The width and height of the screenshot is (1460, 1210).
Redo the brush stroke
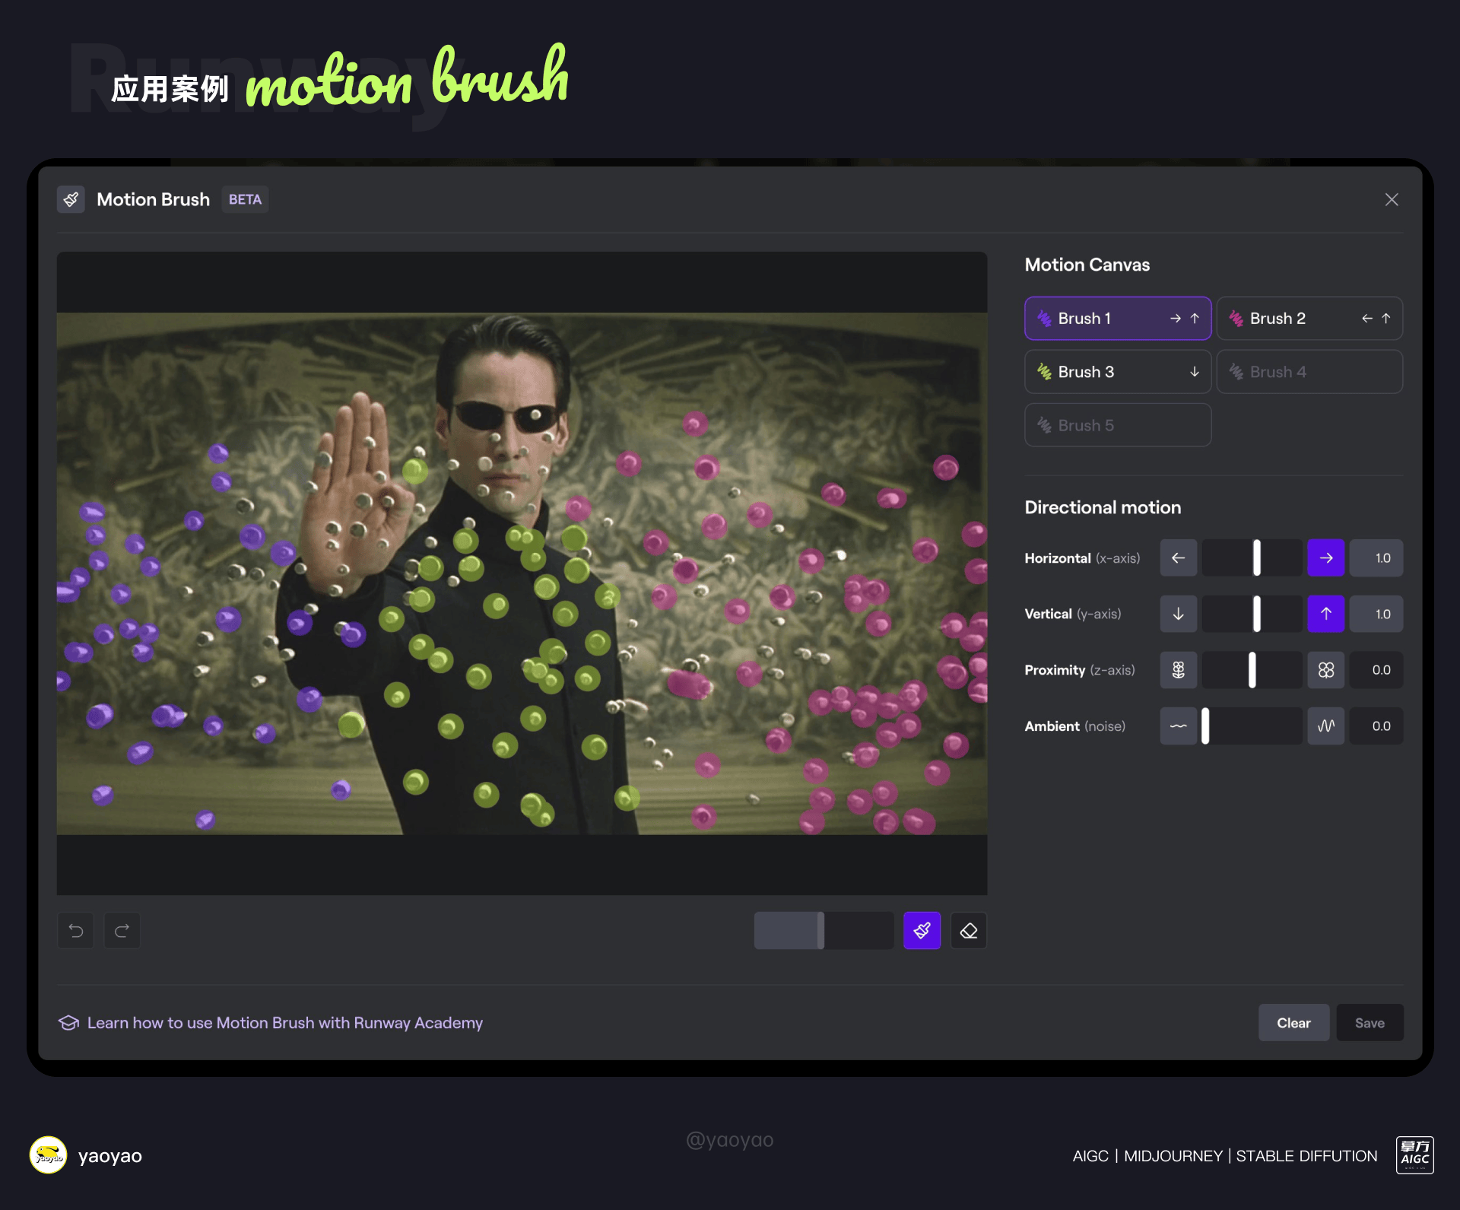pos(122,930)
